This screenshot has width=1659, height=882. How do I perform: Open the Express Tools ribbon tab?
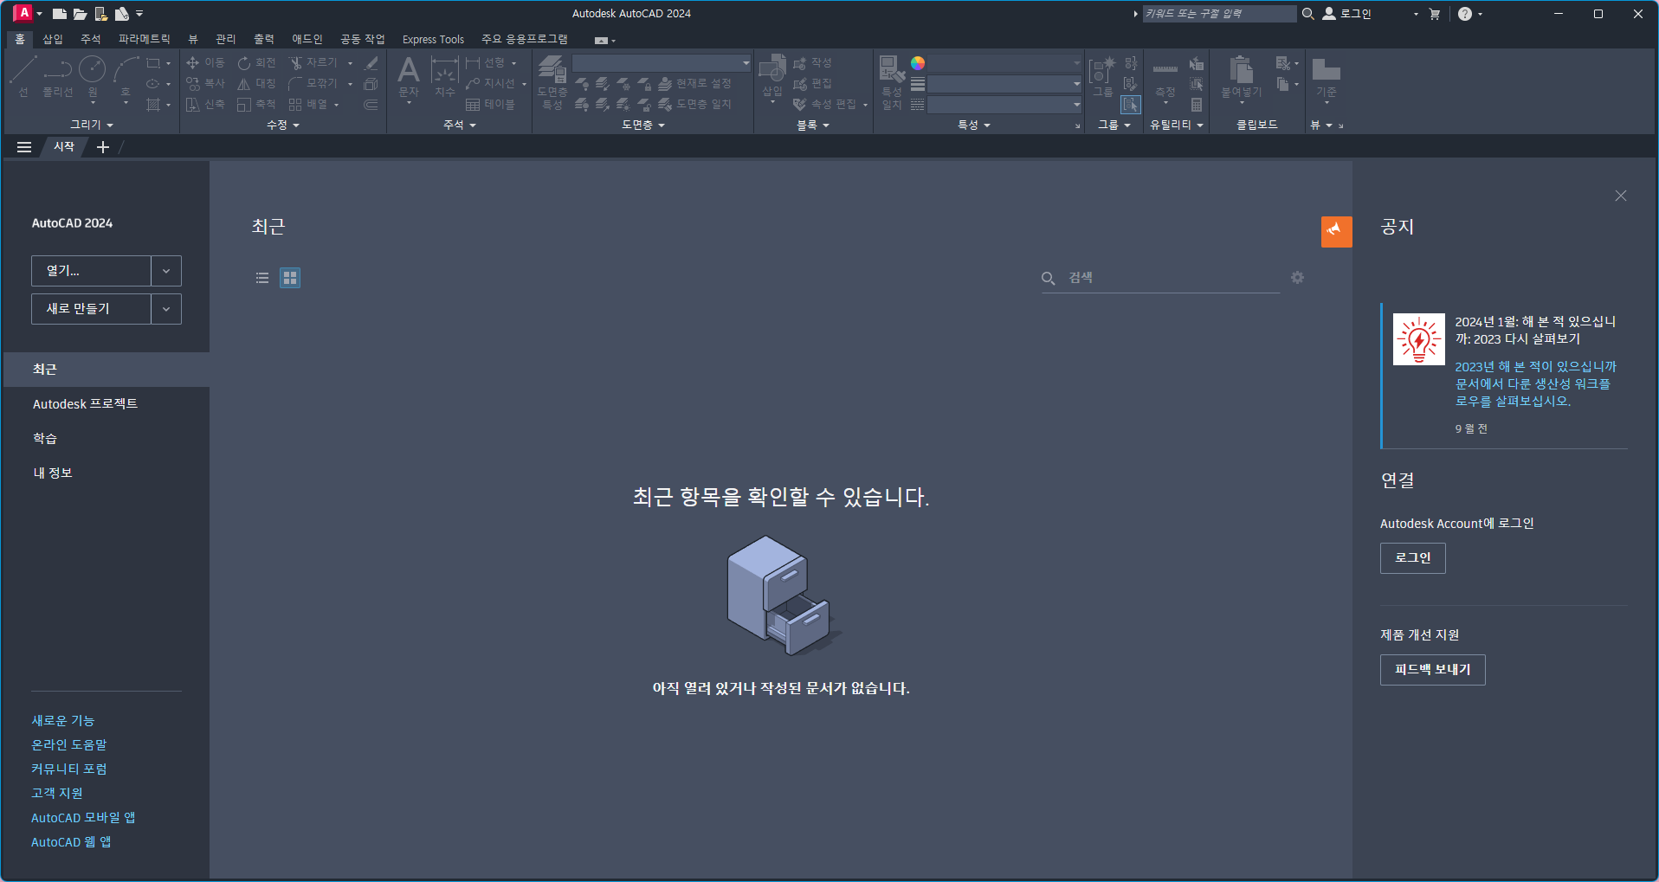point(433,39)
